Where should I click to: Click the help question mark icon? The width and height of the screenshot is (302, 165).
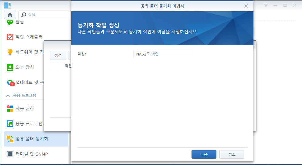[266, 5]
